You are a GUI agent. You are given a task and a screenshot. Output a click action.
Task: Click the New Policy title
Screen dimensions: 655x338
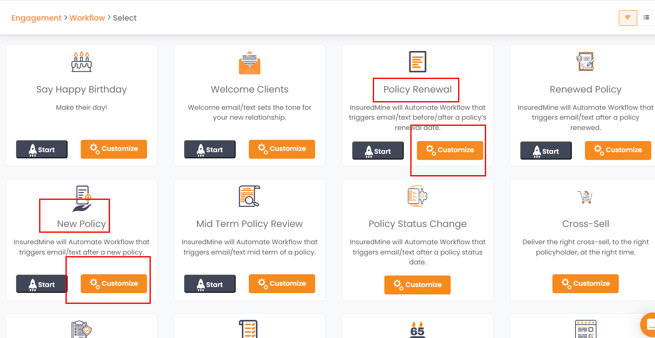pyautogui.click(x=82, y=224)
